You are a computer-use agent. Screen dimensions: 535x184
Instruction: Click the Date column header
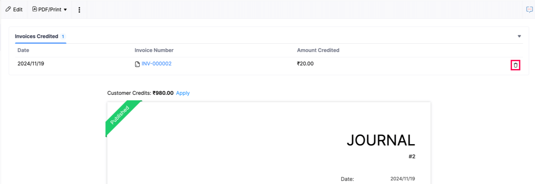point(23,50)
